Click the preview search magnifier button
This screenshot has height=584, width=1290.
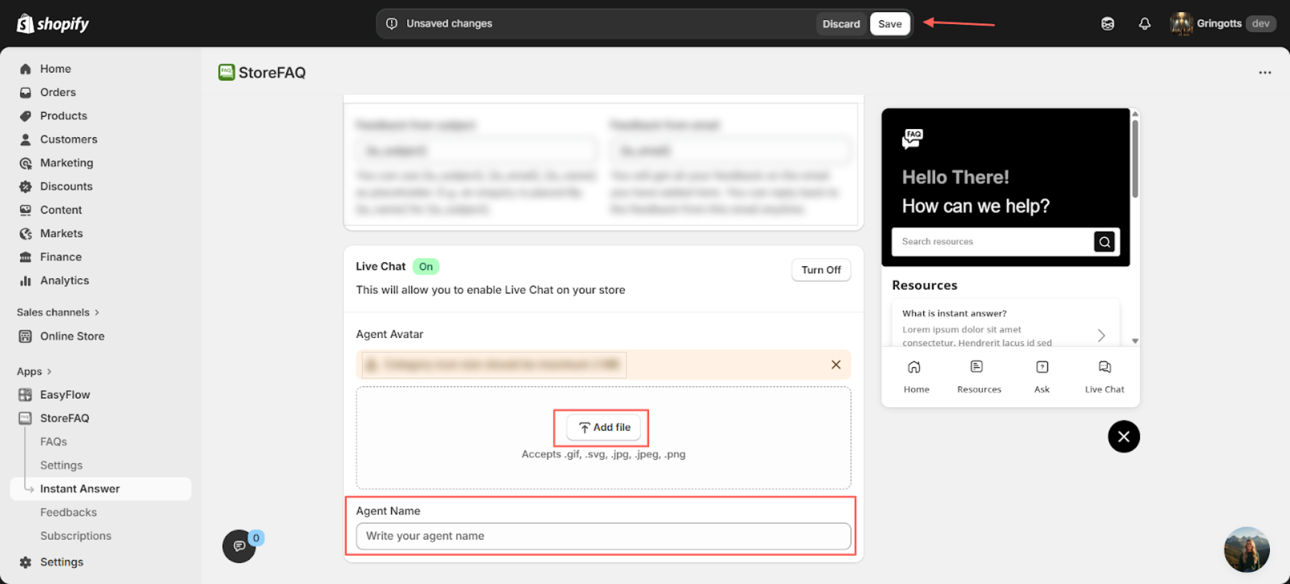pyautogui.click(x=1104, y=241)
